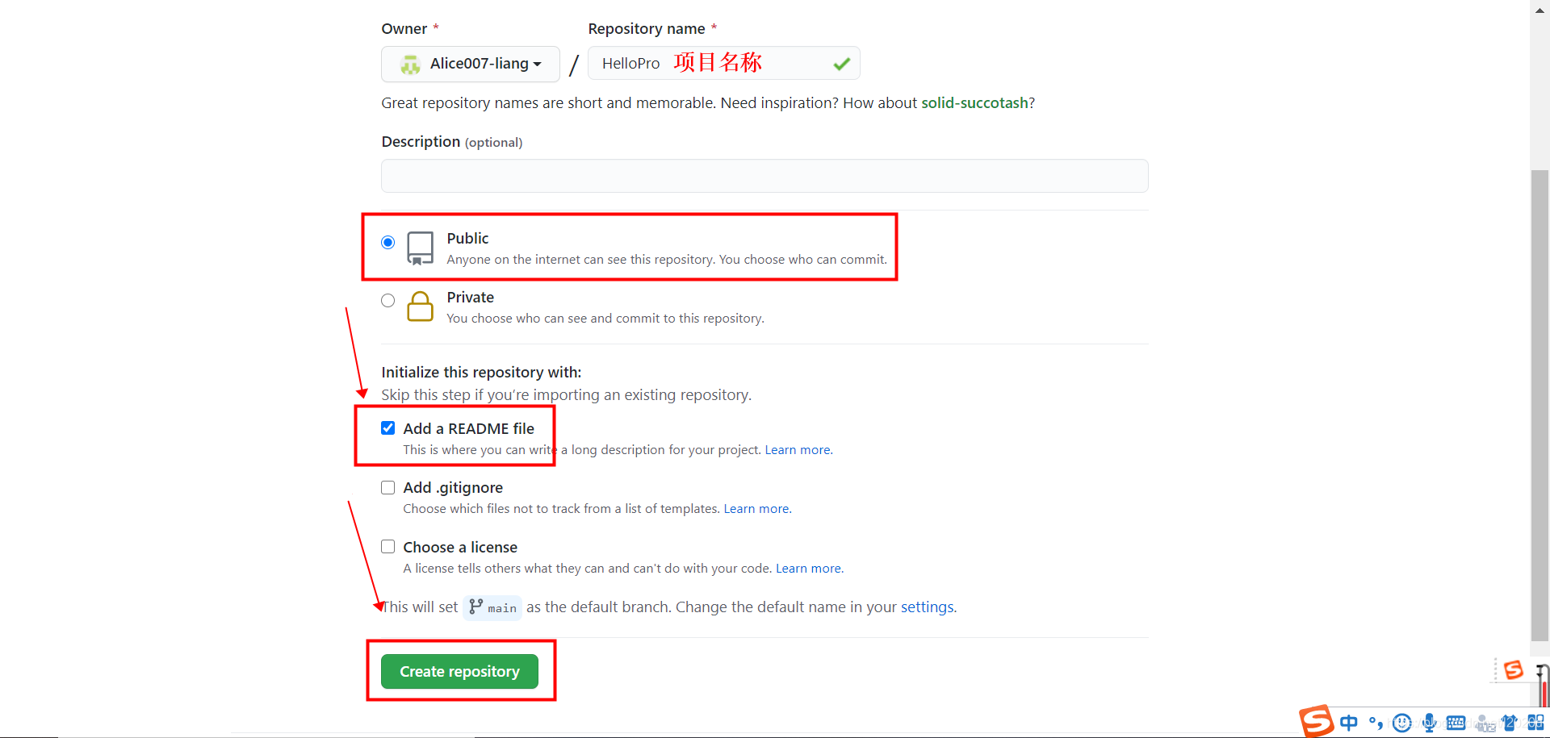Open the settings link for default branch
Image resolution: width=1550 pixels, height=738 pixels.
928,607
